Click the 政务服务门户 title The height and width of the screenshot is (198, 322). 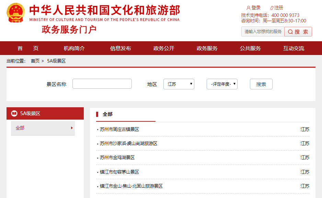[x=69, y=30]
